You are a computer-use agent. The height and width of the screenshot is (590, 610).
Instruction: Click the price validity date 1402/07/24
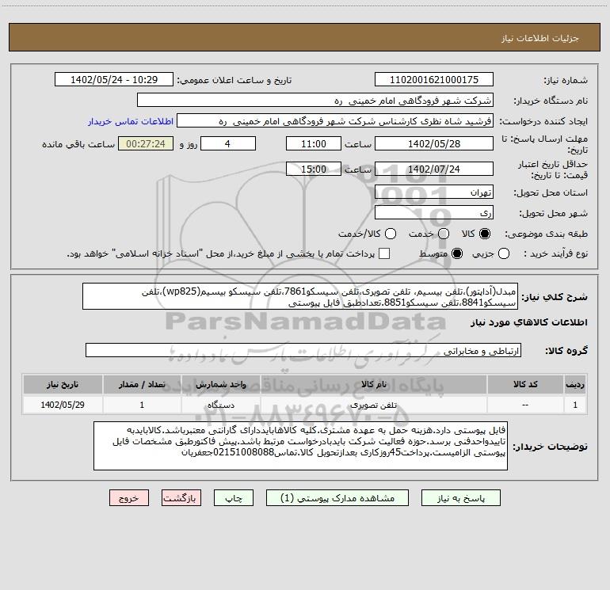[434, 169]
